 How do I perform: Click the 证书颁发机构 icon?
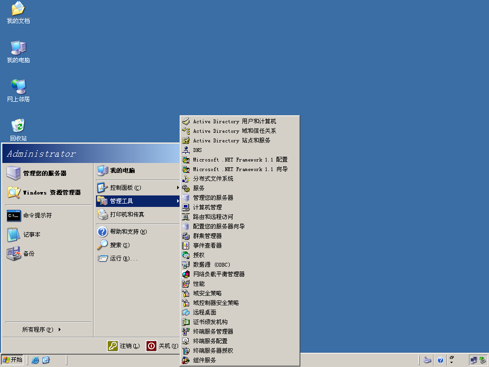186,322
